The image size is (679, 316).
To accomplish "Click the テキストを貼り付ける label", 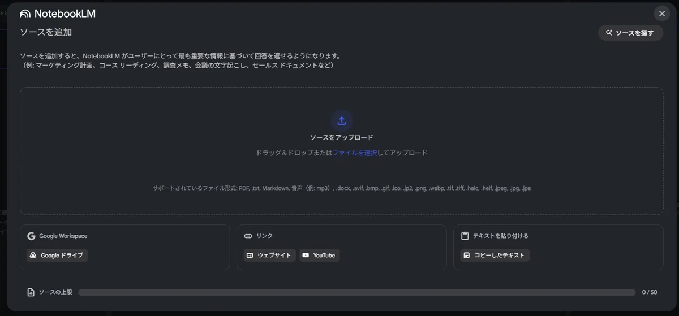I will 501,236.
